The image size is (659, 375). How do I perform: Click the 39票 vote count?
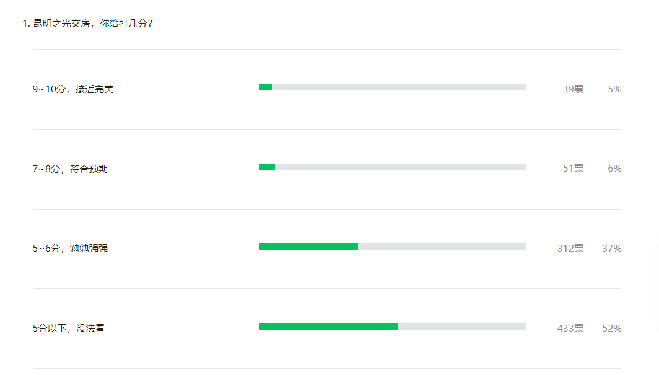tap(574, 89)
